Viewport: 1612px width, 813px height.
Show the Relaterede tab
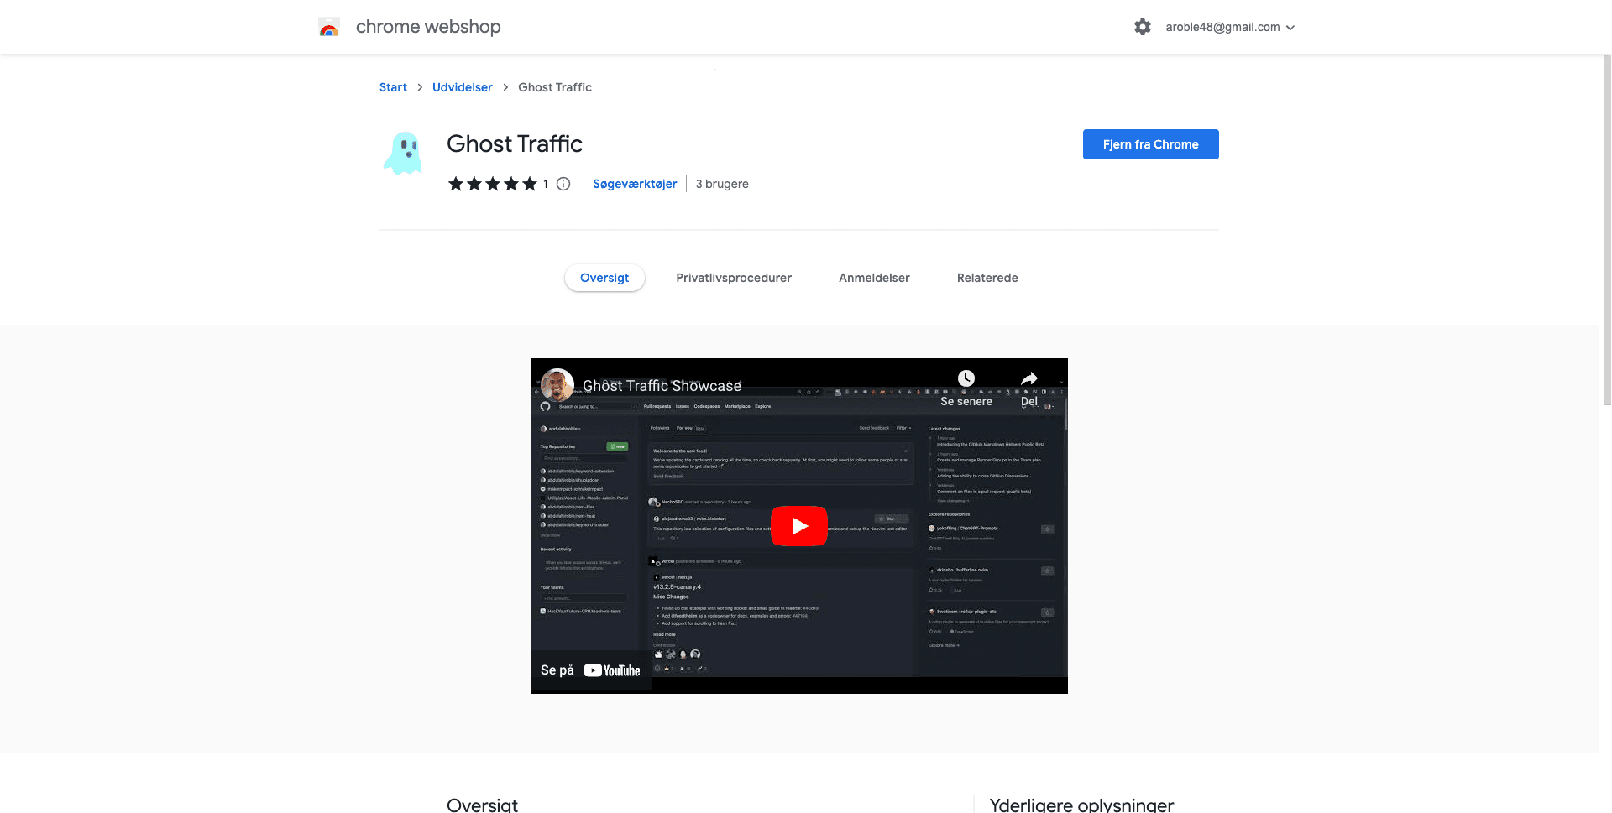[x=987, y=278]
